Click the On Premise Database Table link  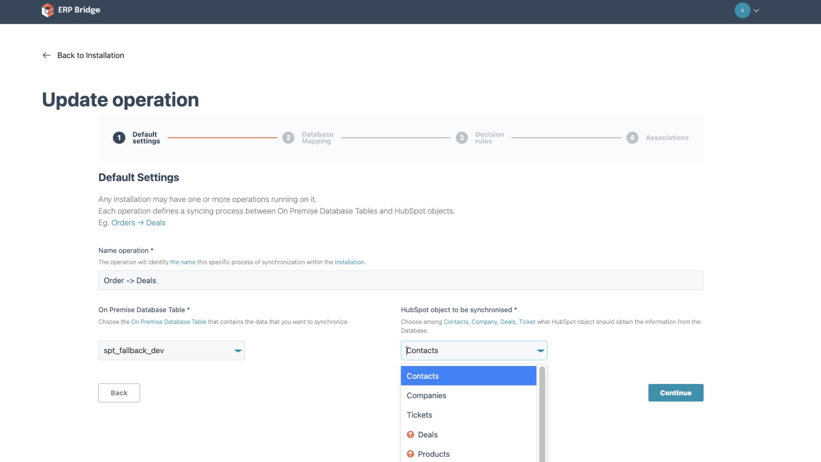pos(168,322)
